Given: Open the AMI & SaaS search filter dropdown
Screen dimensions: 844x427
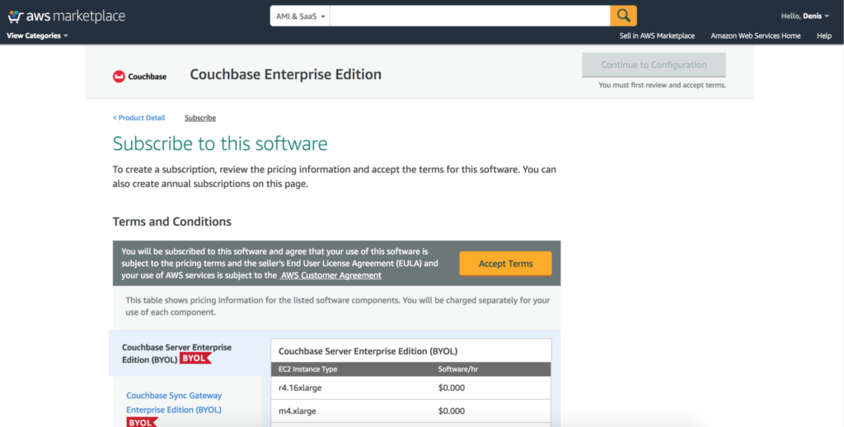Looking at the screenshot, I should click(x=300, y=16).
